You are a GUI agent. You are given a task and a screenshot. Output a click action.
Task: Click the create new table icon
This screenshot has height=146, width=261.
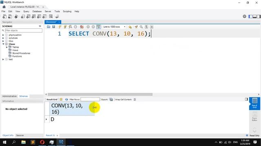[x=28, y=16]
